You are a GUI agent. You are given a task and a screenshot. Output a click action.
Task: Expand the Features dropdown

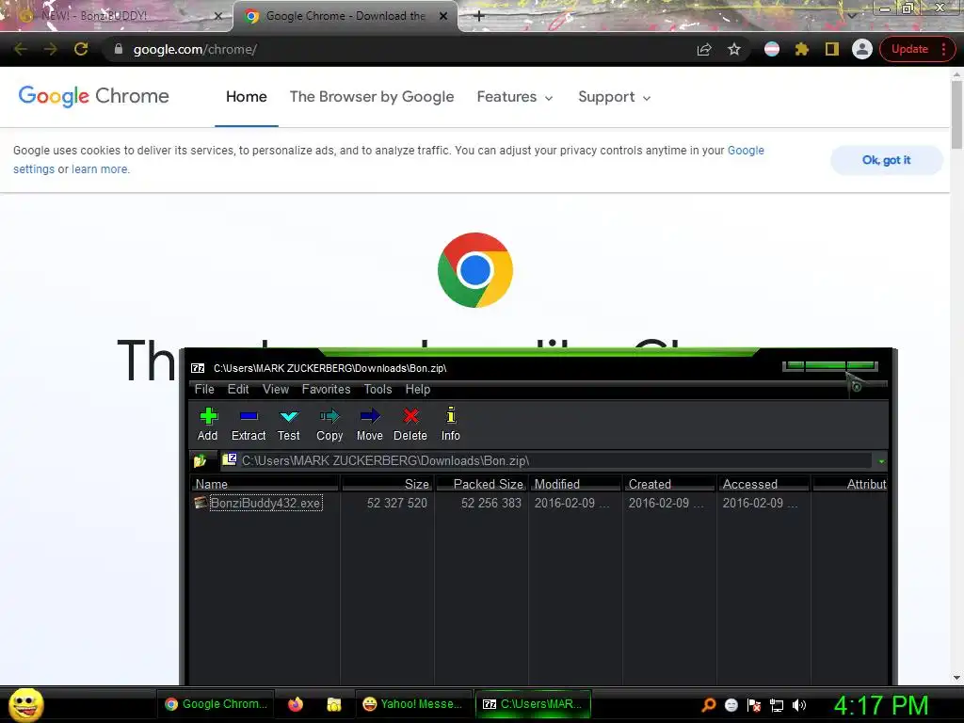click(x=515, y=97)
